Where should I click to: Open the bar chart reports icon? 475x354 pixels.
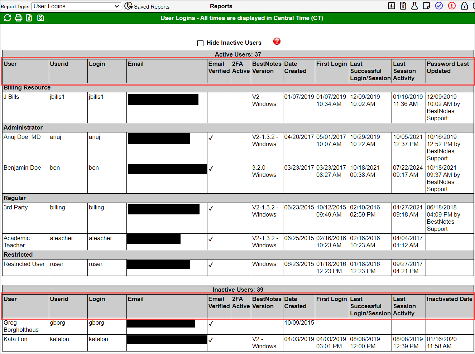[392, 6]
